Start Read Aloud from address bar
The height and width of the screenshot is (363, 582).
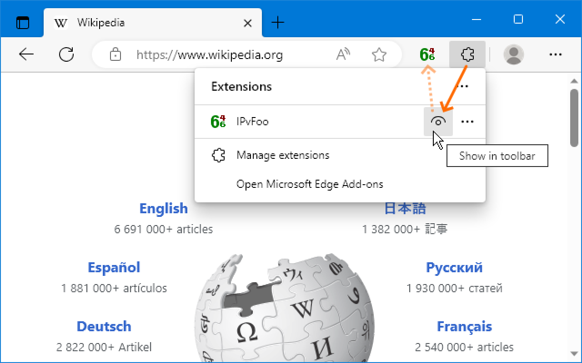coord(343,55)
